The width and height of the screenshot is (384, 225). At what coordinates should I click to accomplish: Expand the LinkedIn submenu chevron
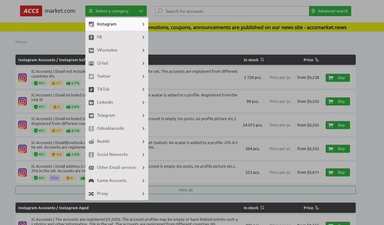pos(143,103)
